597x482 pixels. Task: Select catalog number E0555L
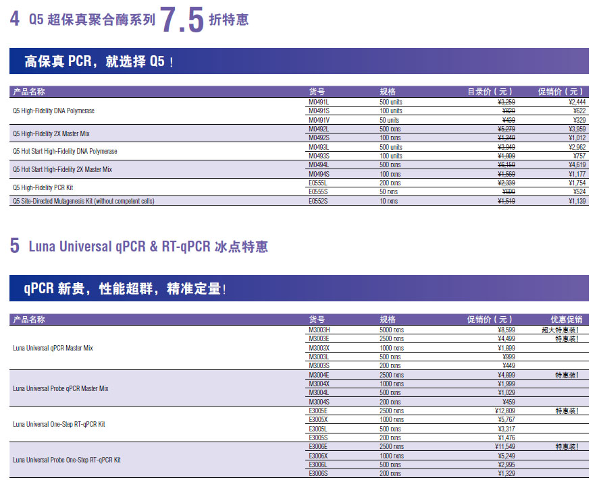318,183
